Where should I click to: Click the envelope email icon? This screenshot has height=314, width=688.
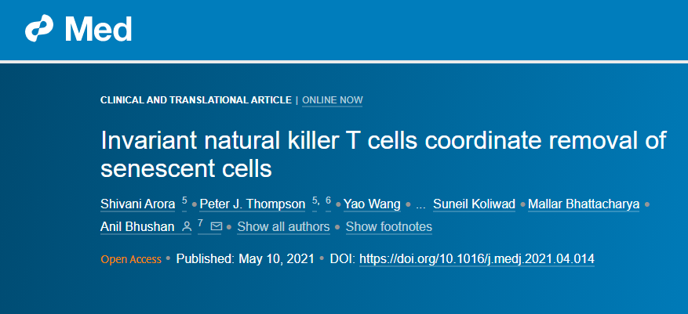click(217, 226)
